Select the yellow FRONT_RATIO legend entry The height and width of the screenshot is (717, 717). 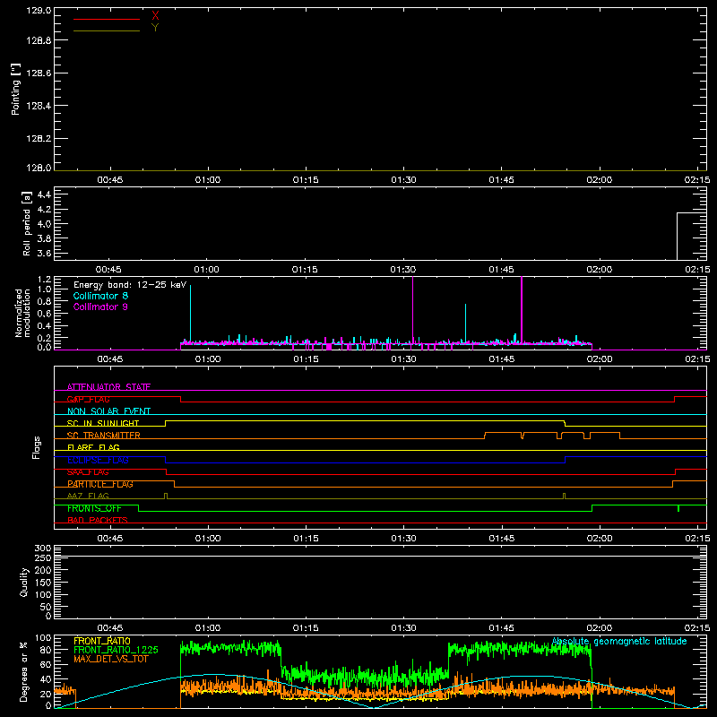tap(102, 641)
